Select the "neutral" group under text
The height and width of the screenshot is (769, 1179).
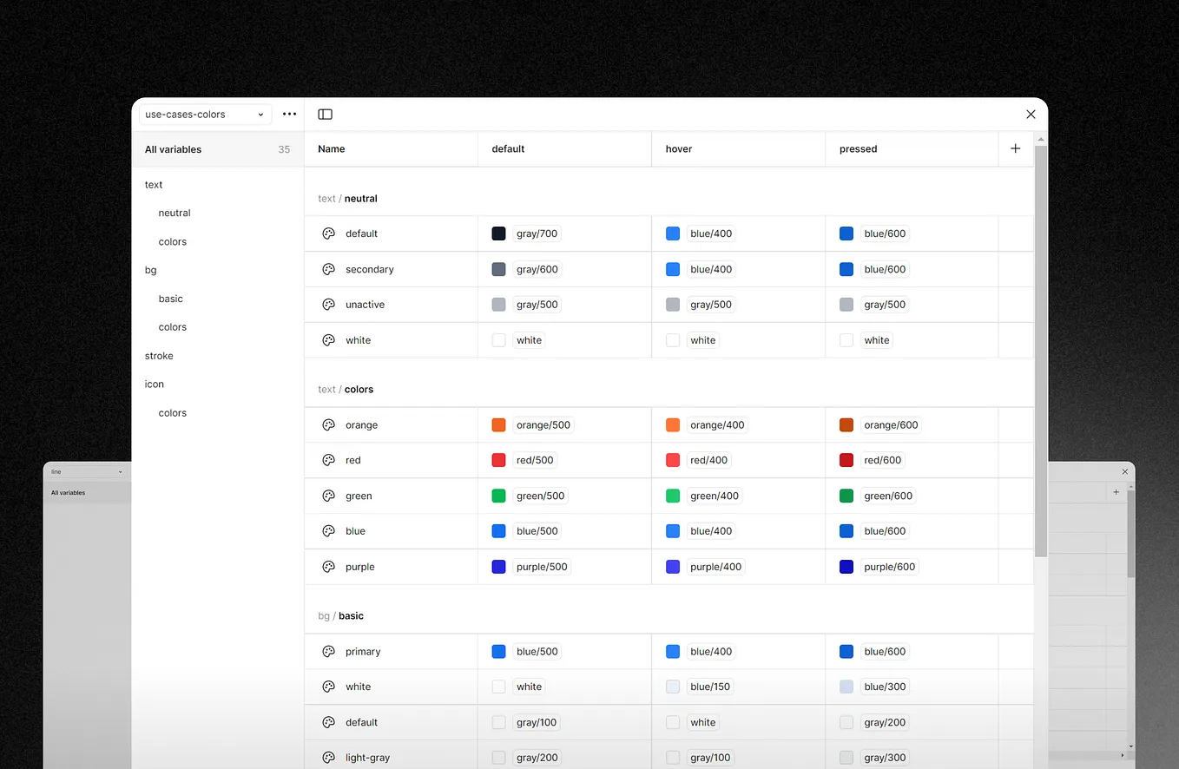(x=175, y=213)
